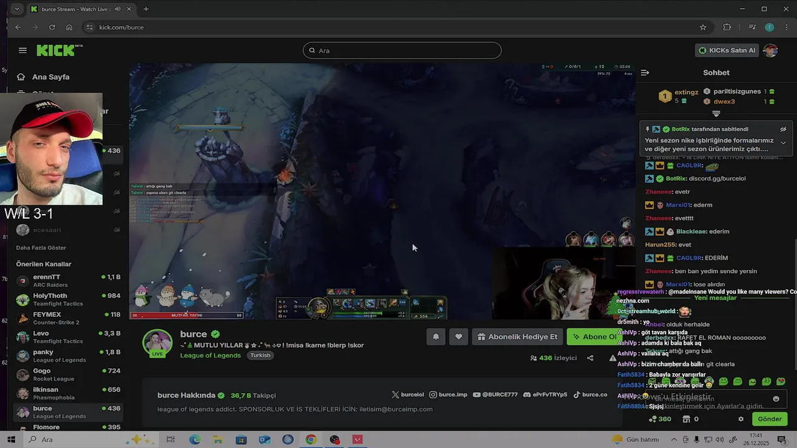Open League of Legends category link
Viewport: 797px width, 448px height.
click(x=210, y=355)
